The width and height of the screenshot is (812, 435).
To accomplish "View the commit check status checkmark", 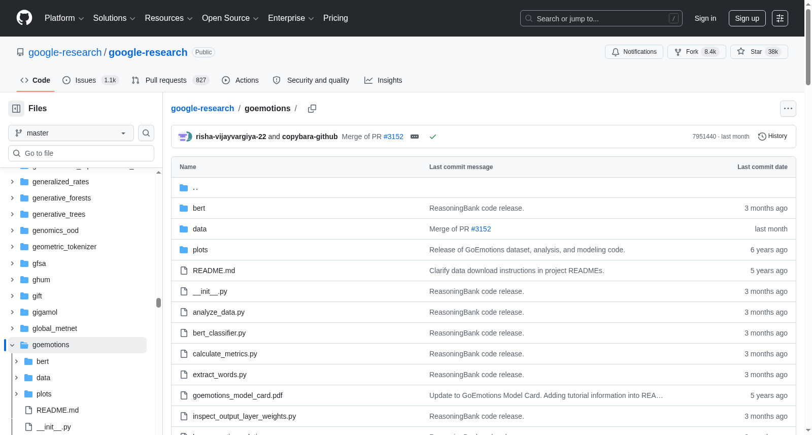I will click(x=433, y=137).
